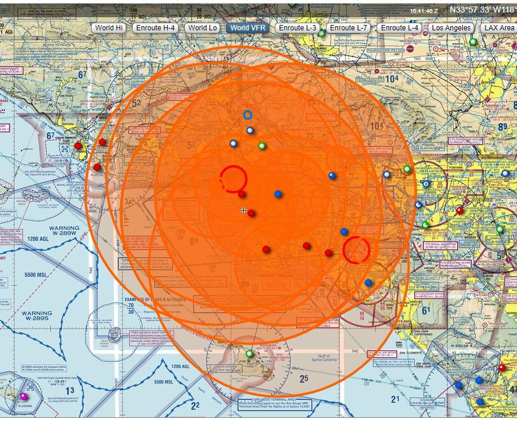The width and height of the screenshot is (517, 428).
Task: Switch to the Enroute L-3 chart
Action: click(297, 28)
